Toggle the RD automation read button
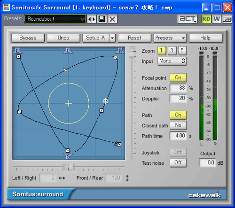The image size is (235, 208). [x=206, y=19]
